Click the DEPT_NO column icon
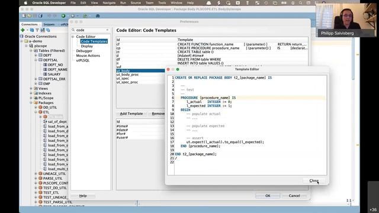The image size is (379, 213). pyautogui.click(x=45, y=64)
